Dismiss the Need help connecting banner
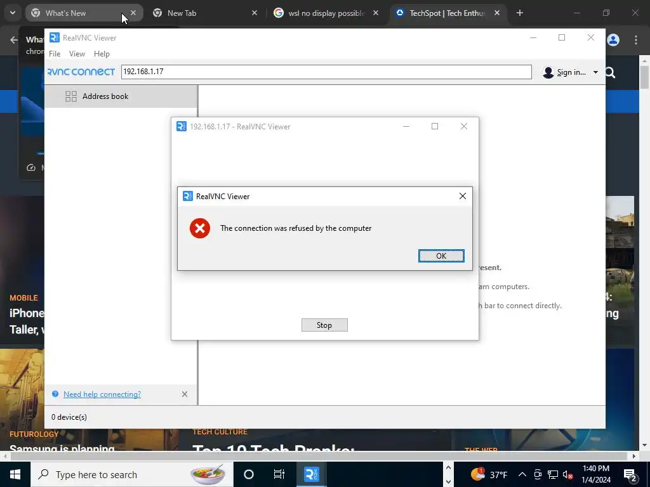The image size is (650, 487). [x=185, y=394]
